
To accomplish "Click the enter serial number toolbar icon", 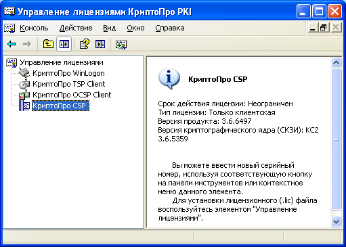I will 121,44.
